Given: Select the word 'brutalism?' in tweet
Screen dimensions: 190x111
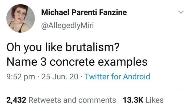Looking at the screenshot, I should tap(93, 47).
